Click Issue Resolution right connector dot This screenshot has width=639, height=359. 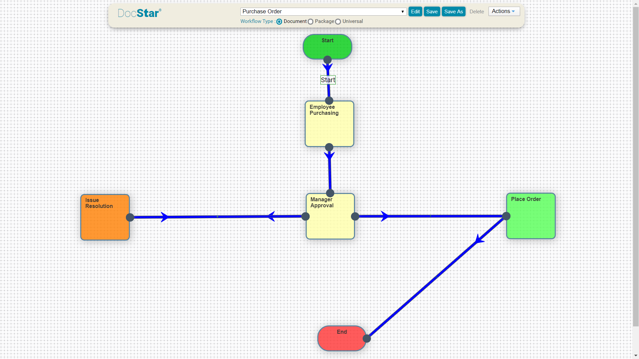pos(130,218)
